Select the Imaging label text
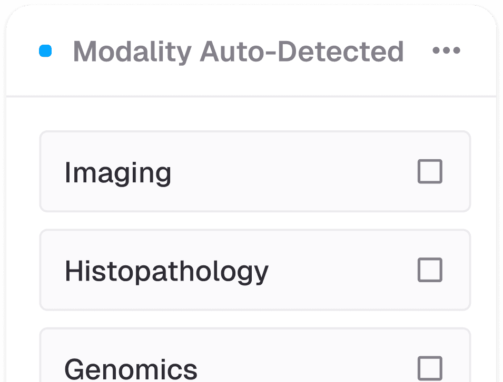The image size is (503, 382). [x=118, y=172]
